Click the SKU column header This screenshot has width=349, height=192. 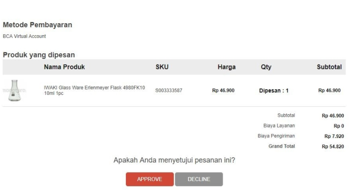click(x=162, y=67)
